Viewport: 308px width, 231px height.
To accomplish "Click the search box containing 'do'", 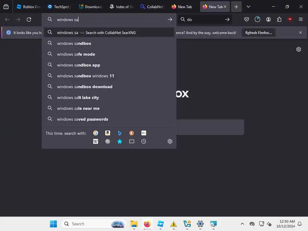I will tap(204, 20).
